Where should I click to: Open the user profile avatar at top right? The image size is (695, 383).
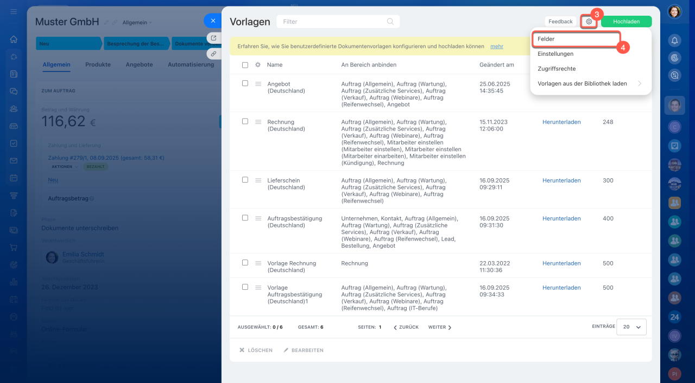[x=674, y=12]
